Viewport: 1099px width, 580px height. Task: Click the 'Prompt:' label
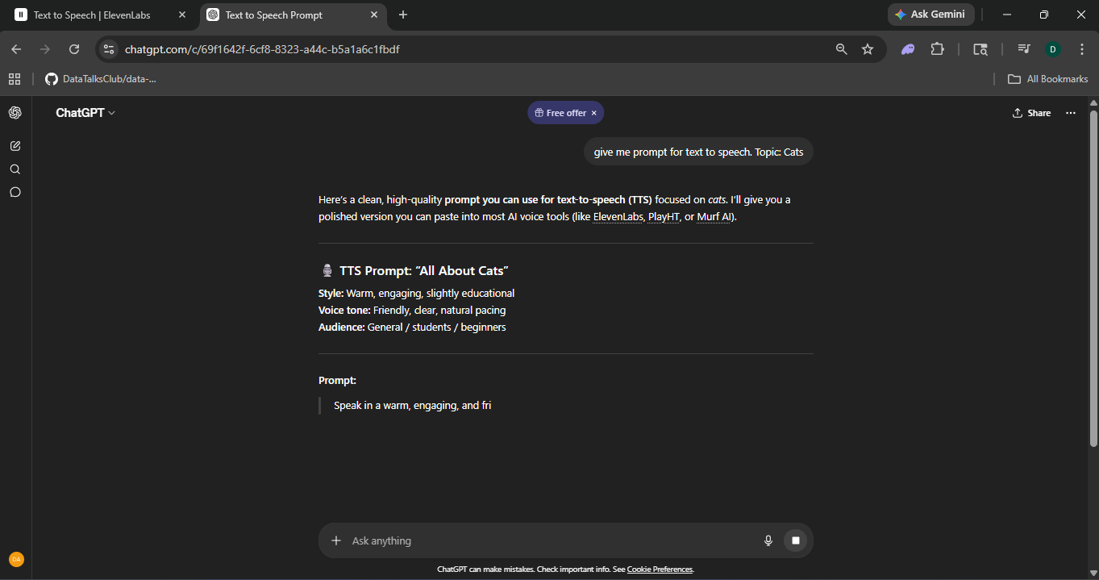click(337, 381)
